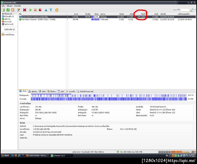
Task: Click the red X Remove torrent icon
Action: click(25, 10)
